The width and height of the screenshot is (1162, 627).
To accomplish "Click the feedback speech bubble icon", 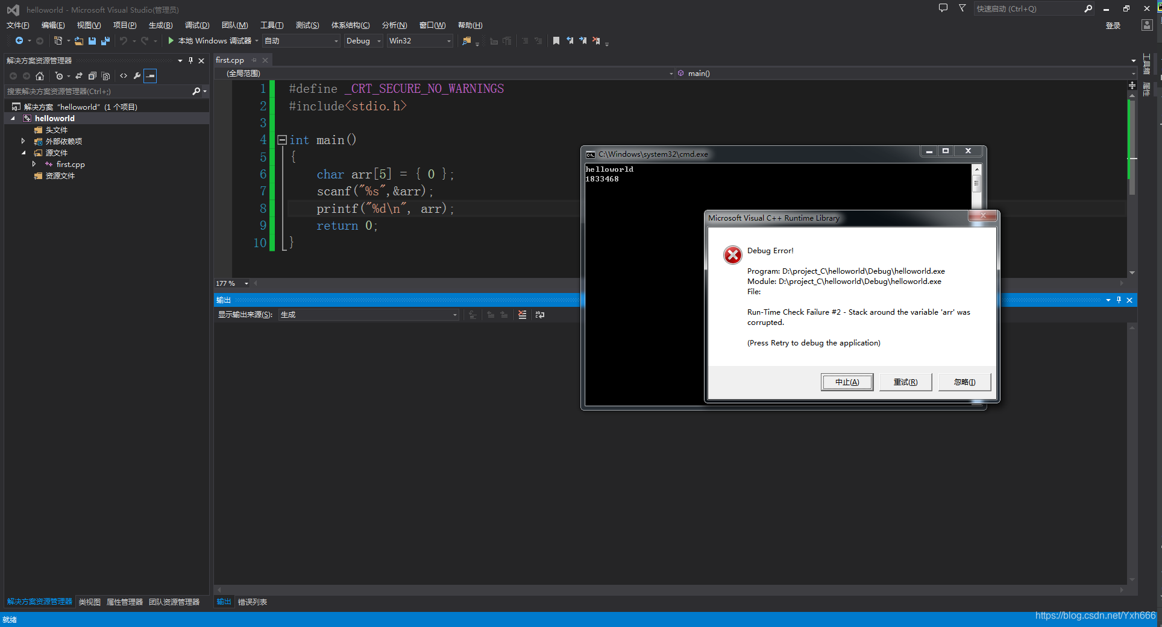I will pyautogui.click(x=943, y=8).
